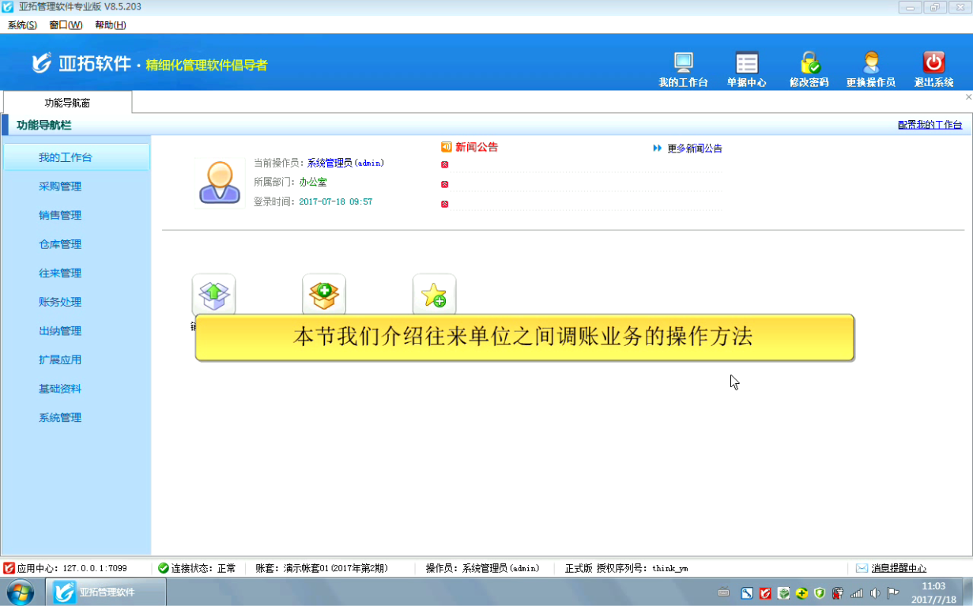Click 配置我的工作台 link
973x606 pixels.
click(930, 125)
